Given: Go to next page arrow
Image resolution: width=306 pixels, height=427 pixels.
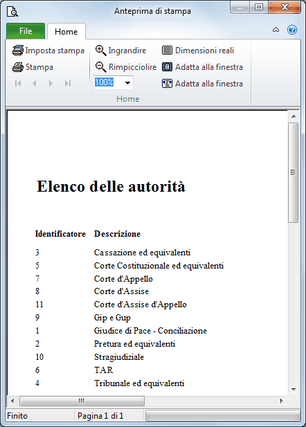Looking at the screenshot, I should click(x=51, y=83).
